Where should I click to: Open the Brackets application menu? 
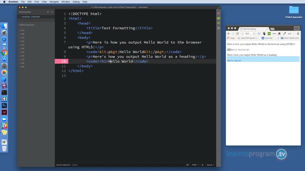[13, 2]
